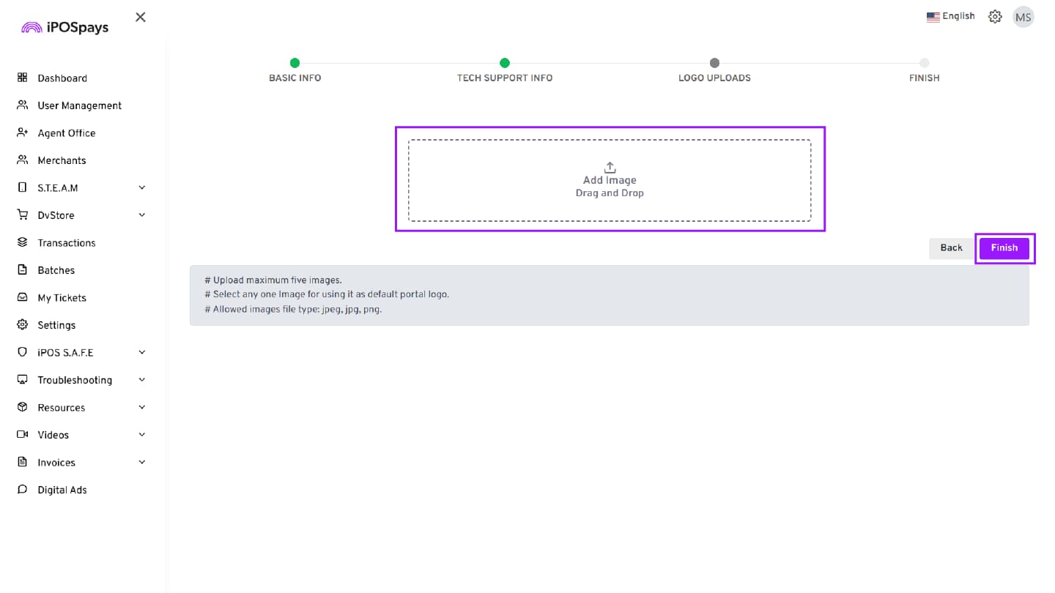This screenshot has height=593, width=1055.
Task: Close the sidebar with the X icon
Action: coord(141,17)
